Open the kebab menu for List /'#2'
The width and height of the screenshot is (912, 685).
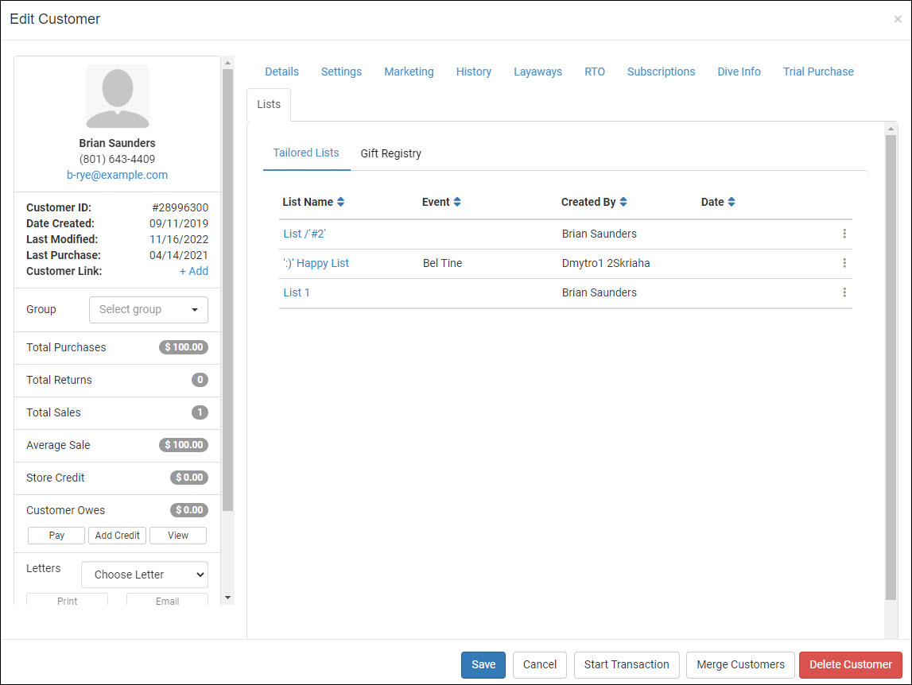tap(844, 234)
